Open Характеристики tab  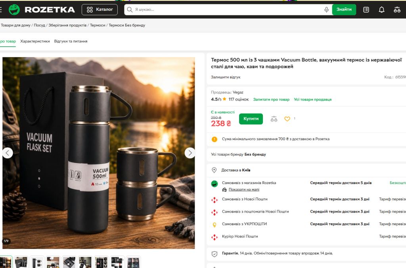pyautogui.click(x=35, y=41)
